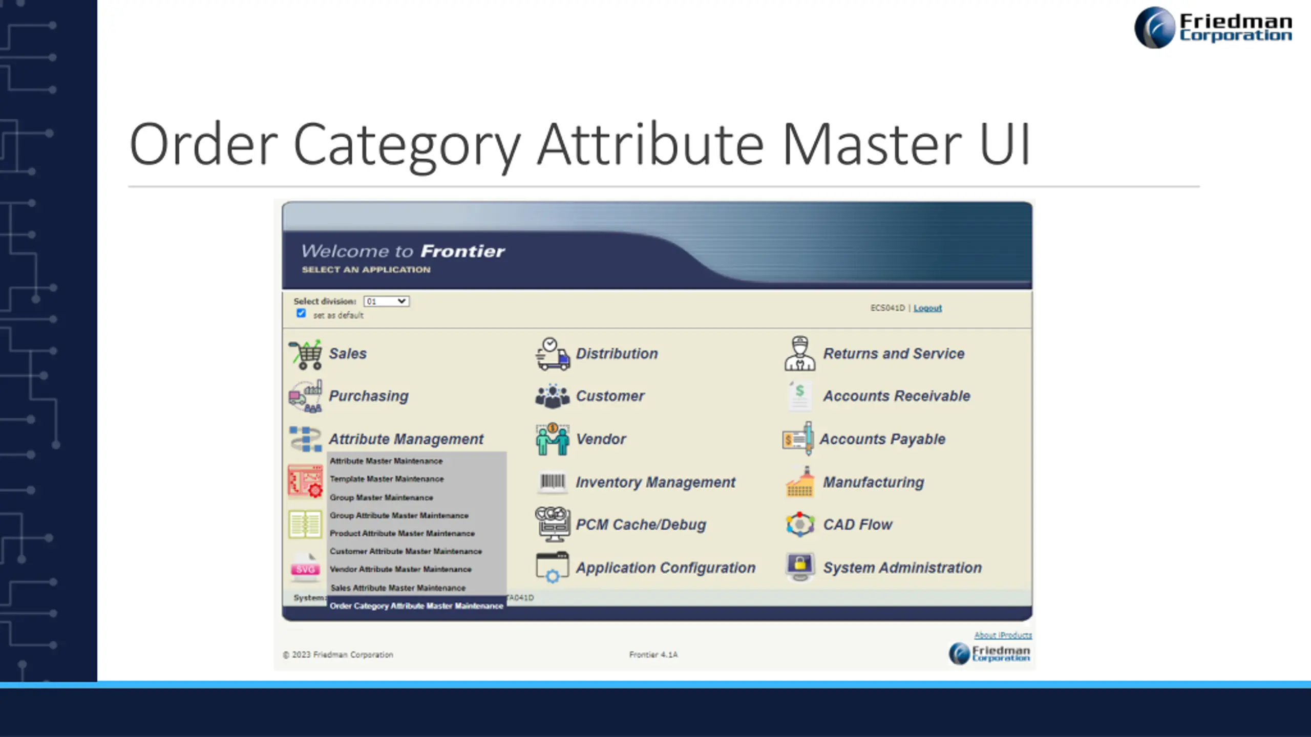
Task: Open the Distribution application link
Action: (617, 354)
